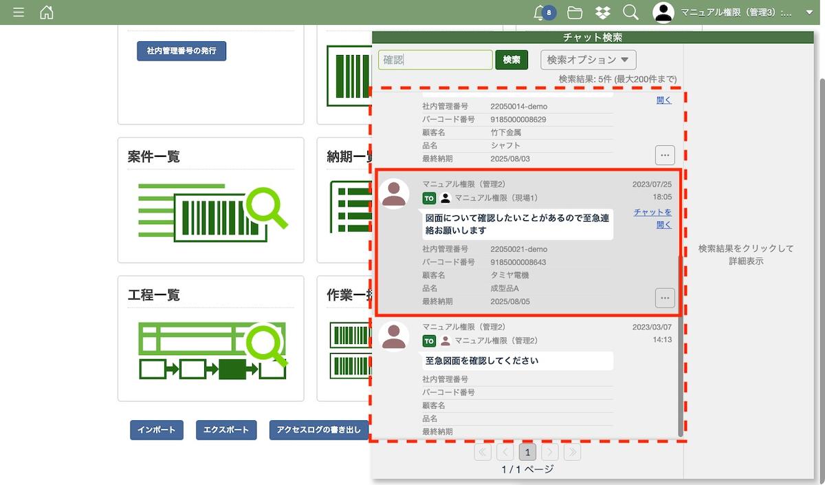Viewport: 825px width, 485px height.
Task: Click the Dropbox icon in header
Action: (603, 12)
